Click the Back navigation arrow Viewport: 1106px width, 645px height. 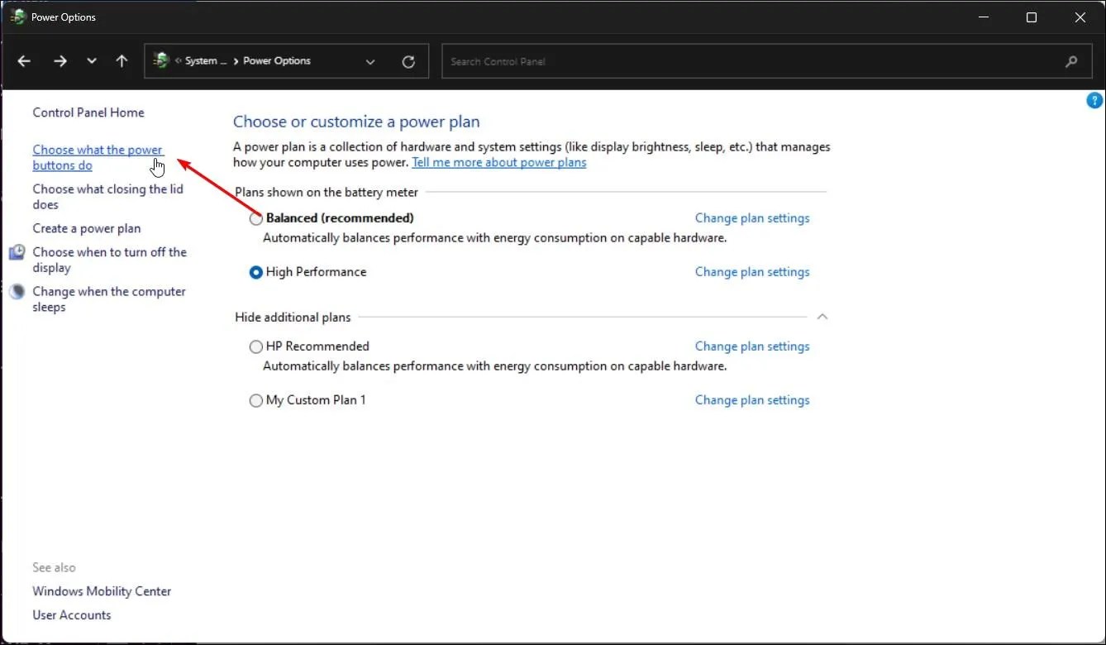tap(23, 60)
